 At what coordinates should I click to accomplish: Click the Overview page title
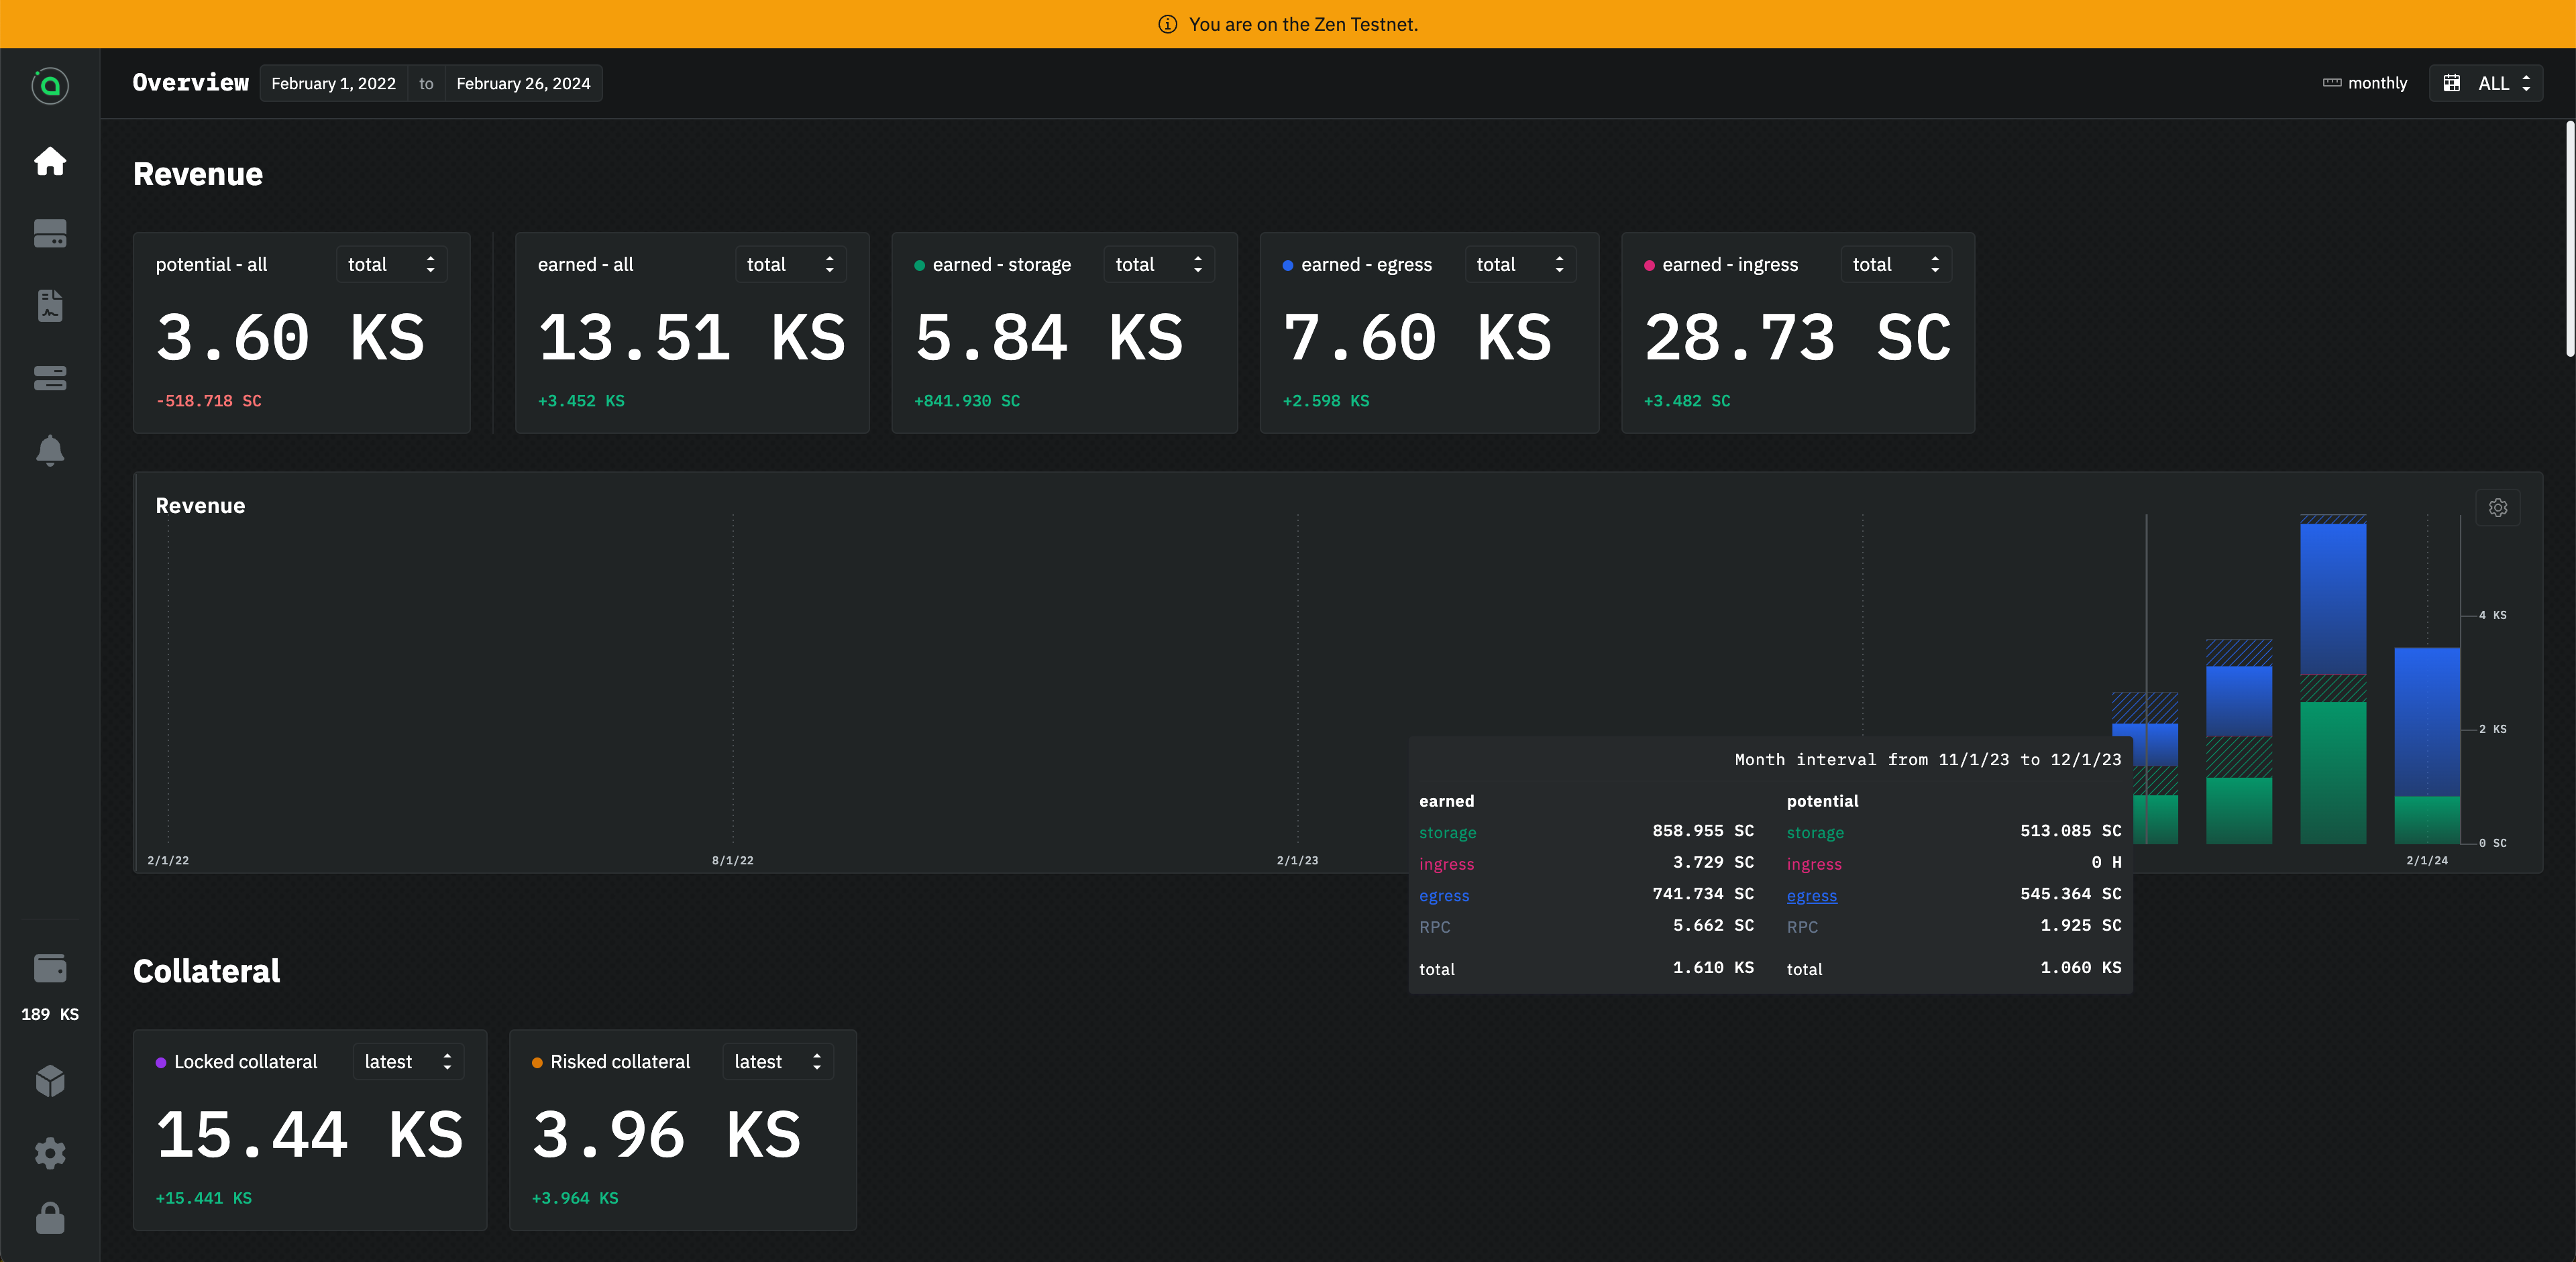[191, 83]
